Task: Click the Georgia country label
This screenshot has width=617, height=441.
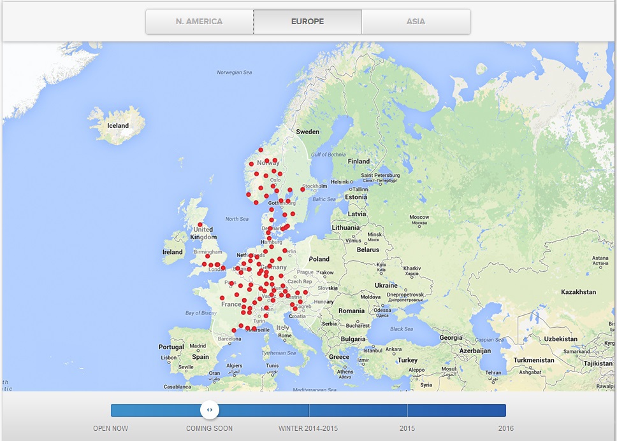Action: 451,338
